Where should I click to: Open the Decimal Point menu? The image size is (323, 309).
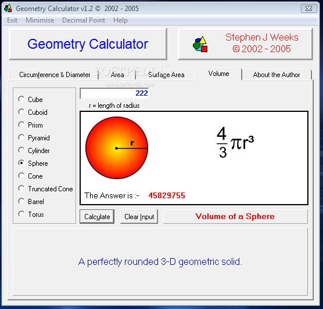pyautogui.click(x=84, y=20)
